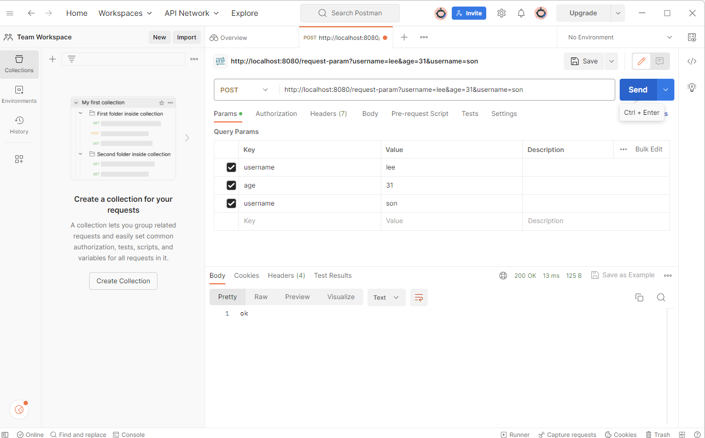The width and height of the screenshot is (705, 438).
Task: Add a new collection with plus icon
Action: click(53, 59)
